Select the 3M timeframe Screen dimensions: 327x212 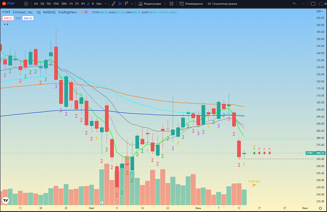click(x=42, y=4)
